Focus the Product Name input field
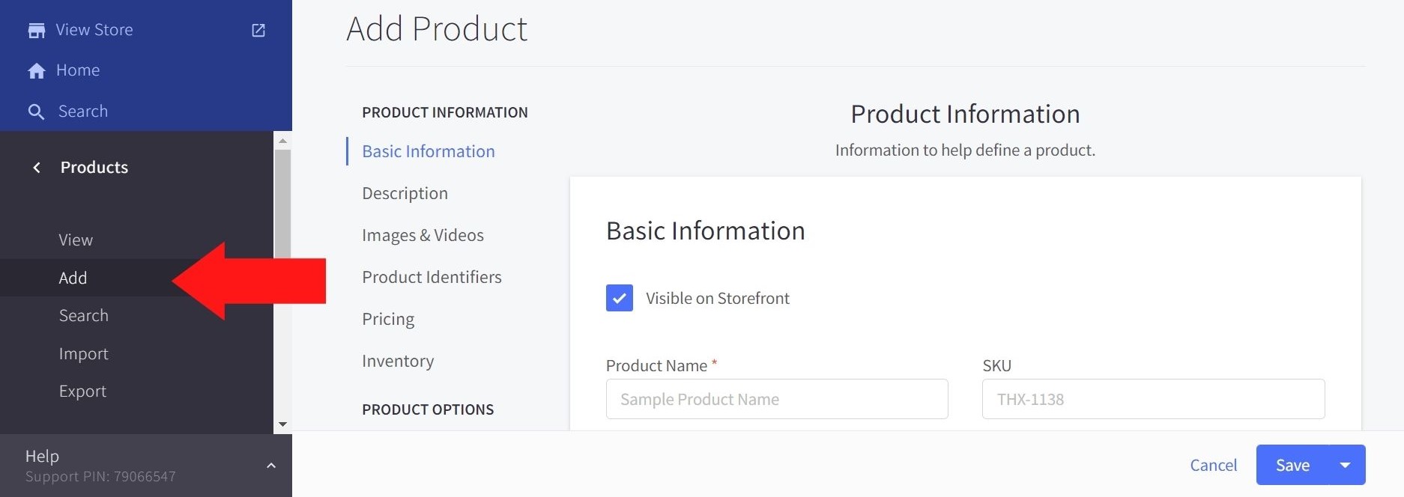Image resolution: width=1404 pixels, height=497 pixels. (x=776, y=399)
